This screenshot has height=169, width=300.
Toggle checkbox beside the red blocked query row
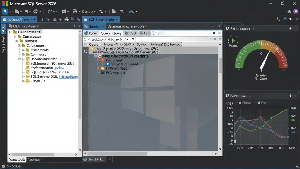point(96,56)
